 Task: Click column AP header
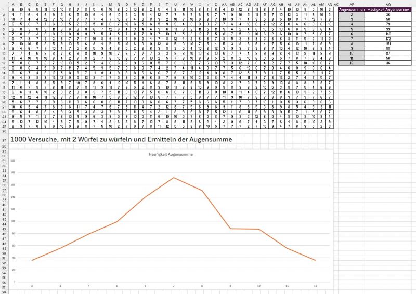point(352,4)
